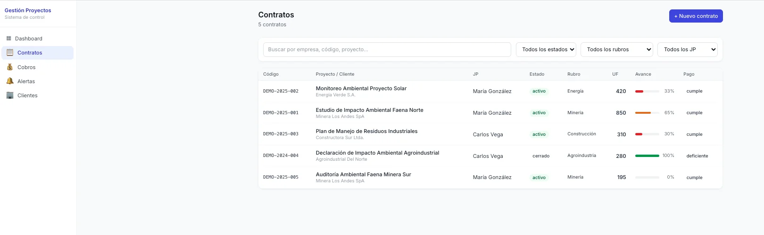Click the activo badge in DEMO-2025-002 row
This screenshot has height=235, width=764.
click(539, 91)
